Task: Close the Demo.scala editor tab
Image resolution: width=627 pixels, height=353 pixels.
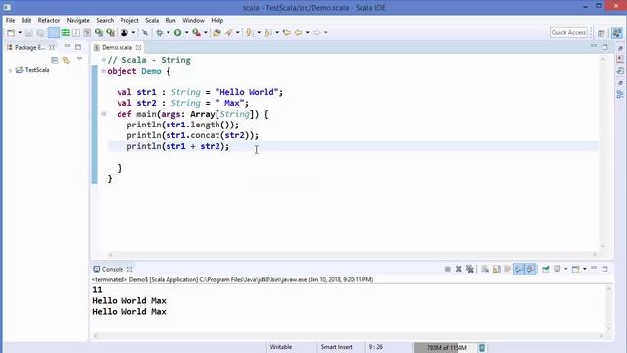Action: pos(138,48)
